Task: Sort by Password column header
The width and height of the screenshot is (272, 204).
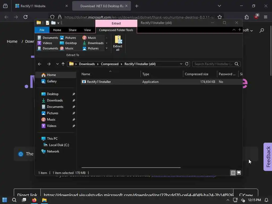Action: point(228,74)
